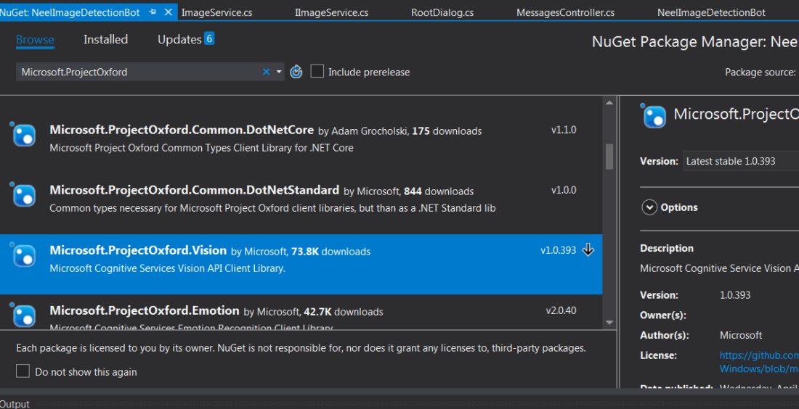Open the Updates tab
Screen dimensions: 799x409
pyautogui.click(x=179, y=40)
